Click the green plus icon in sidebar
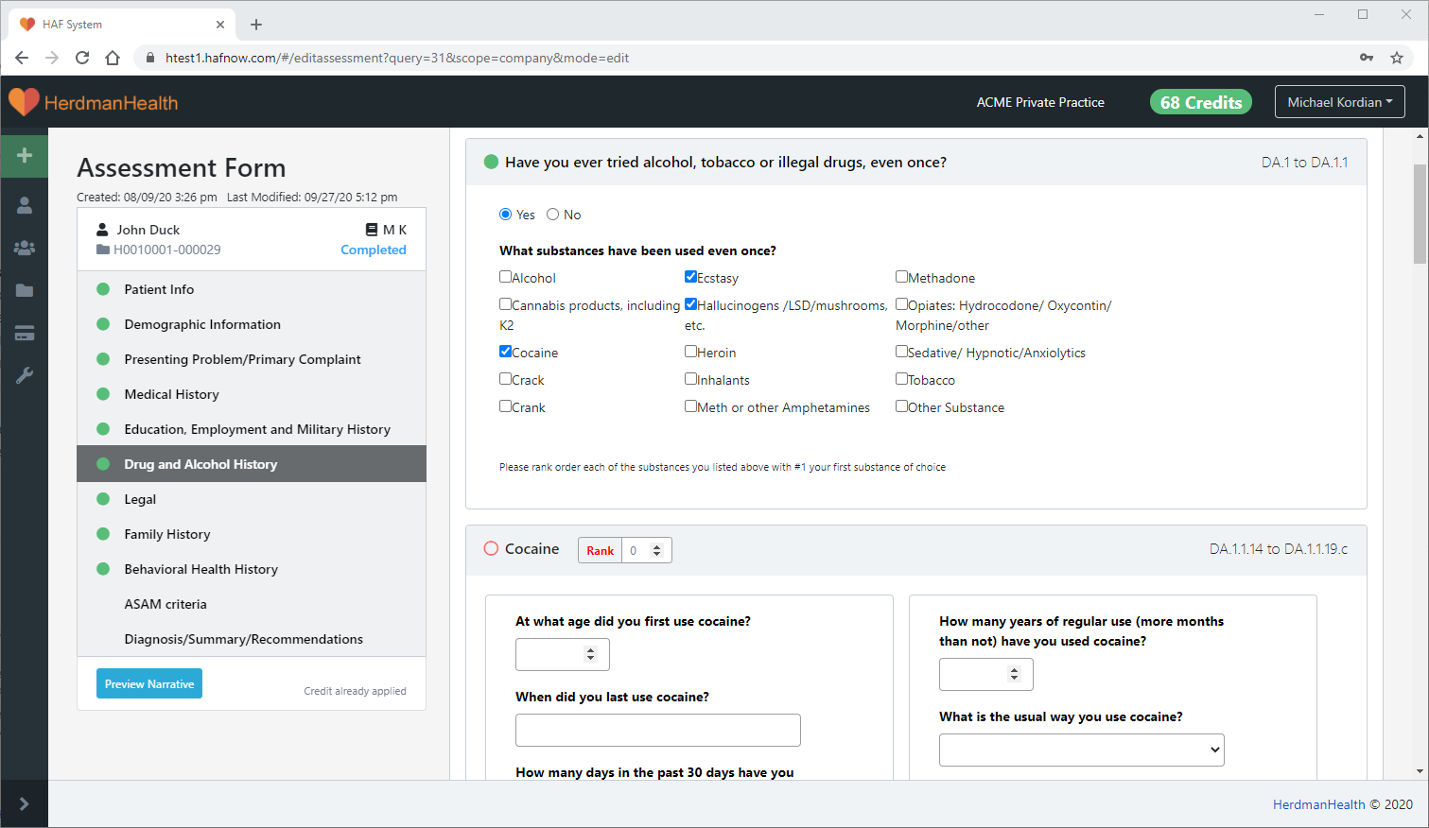1429x828 pixels. (x=25, y=155)
